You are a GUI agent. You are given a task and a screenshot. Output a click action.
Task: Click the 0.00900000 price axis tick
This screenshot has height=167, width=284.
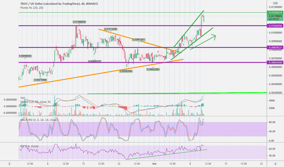[x=275, y=41]
